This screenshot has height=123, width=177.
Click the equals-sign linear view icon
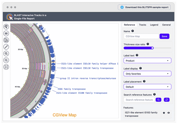coord(6,33)
